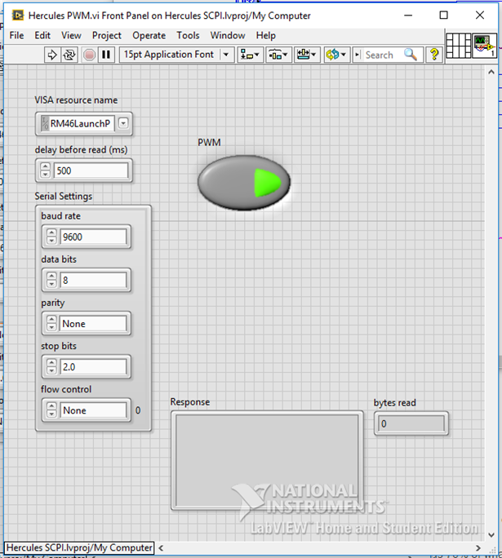Click the context help question mark icon
Image resolution: width=502 pixels, height=558 pixels.
click(x=434, y=55)
